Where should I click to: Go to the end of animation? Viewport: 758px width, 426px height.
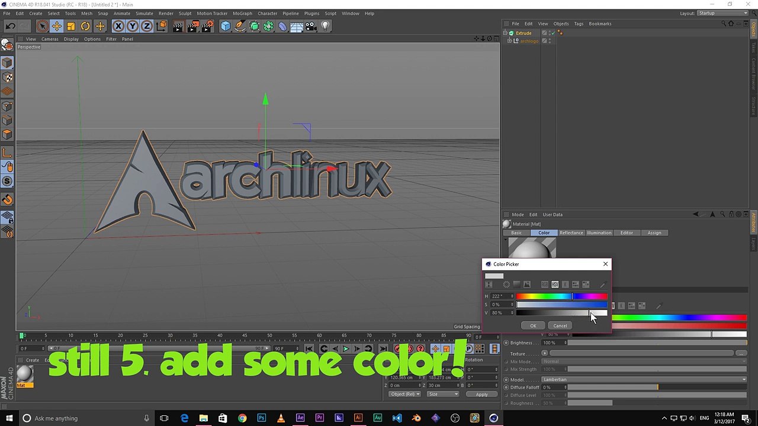click(383, 349)
